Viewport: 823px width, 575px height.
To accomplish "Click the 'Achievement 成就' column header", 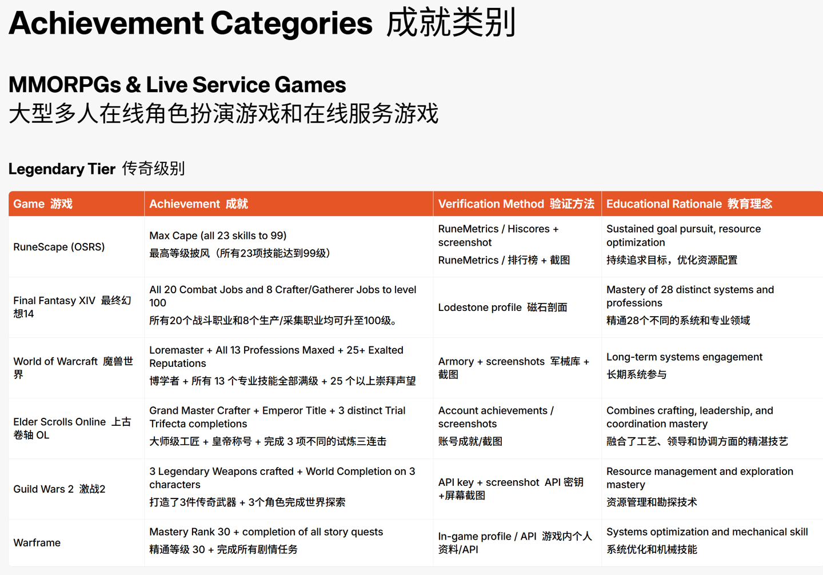I will point(289,203).
